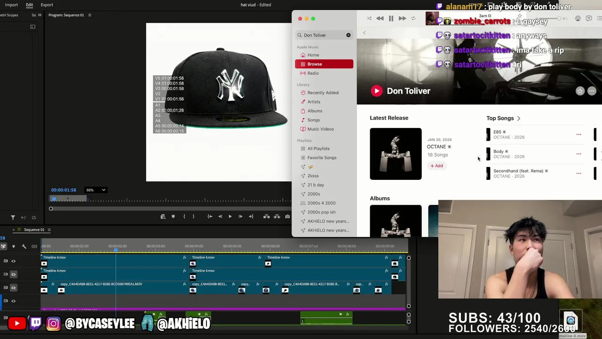Open more options for Secondhand (feat. Rema)
602x339 pixels.
pyautogui.click(x=578, y=173)
